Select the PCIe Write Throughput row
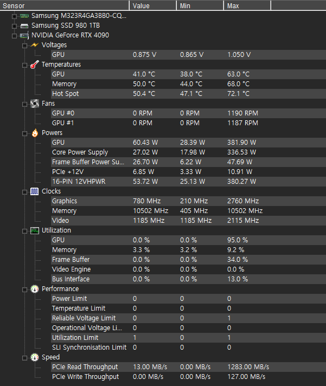 [x=188, y=377]
